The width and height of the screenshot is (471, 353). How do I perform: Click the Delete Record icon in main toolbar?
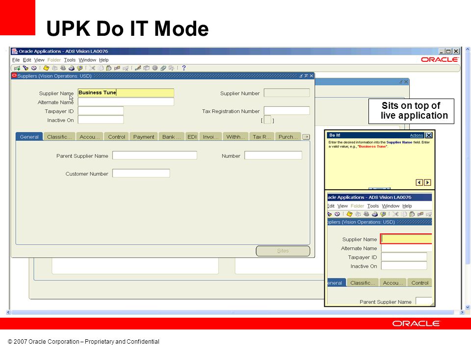(126, 68)
